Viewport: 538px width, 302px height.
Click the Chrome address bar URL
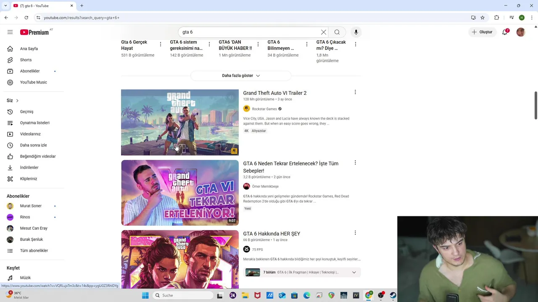click(82, 18)
